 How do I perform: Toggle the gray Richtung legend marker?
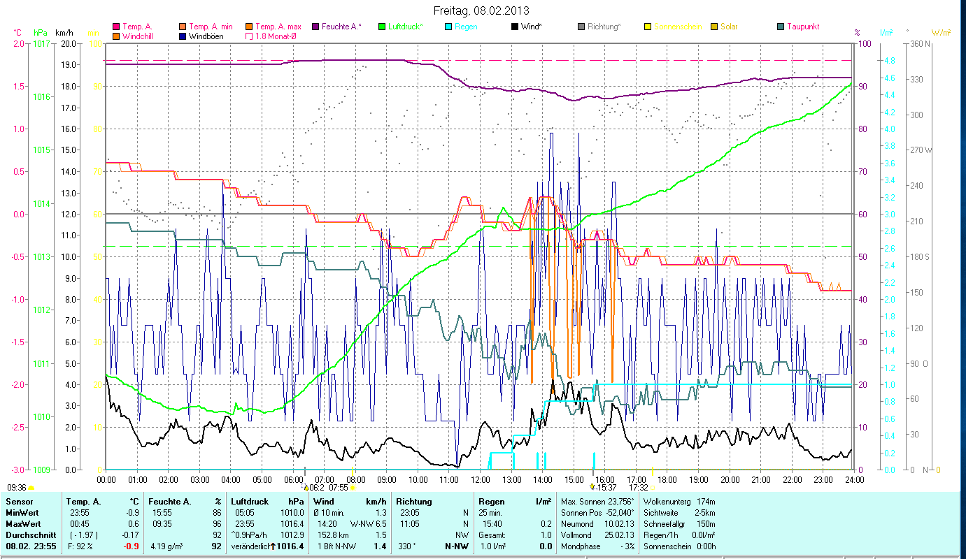point(581,27)
